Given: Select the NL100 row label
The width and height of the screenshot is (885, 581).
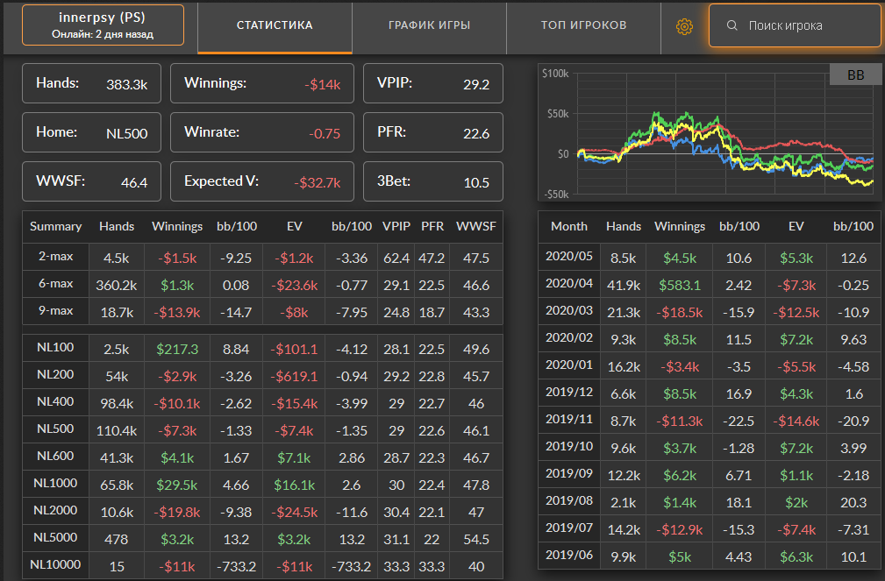Looking at the screenshot, I should click(x=55, y=348).
